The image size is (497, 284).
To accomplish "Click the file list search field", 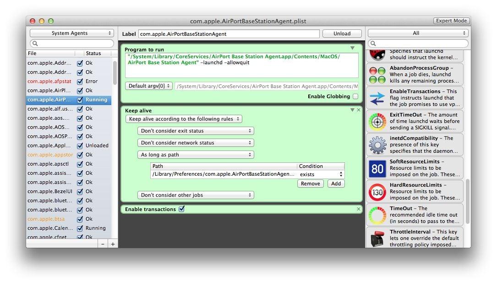I will pyautogui.click(x=71, y=44).
